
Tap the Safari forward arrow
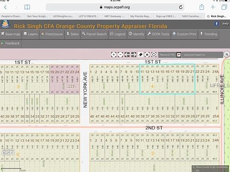(16, 7)
